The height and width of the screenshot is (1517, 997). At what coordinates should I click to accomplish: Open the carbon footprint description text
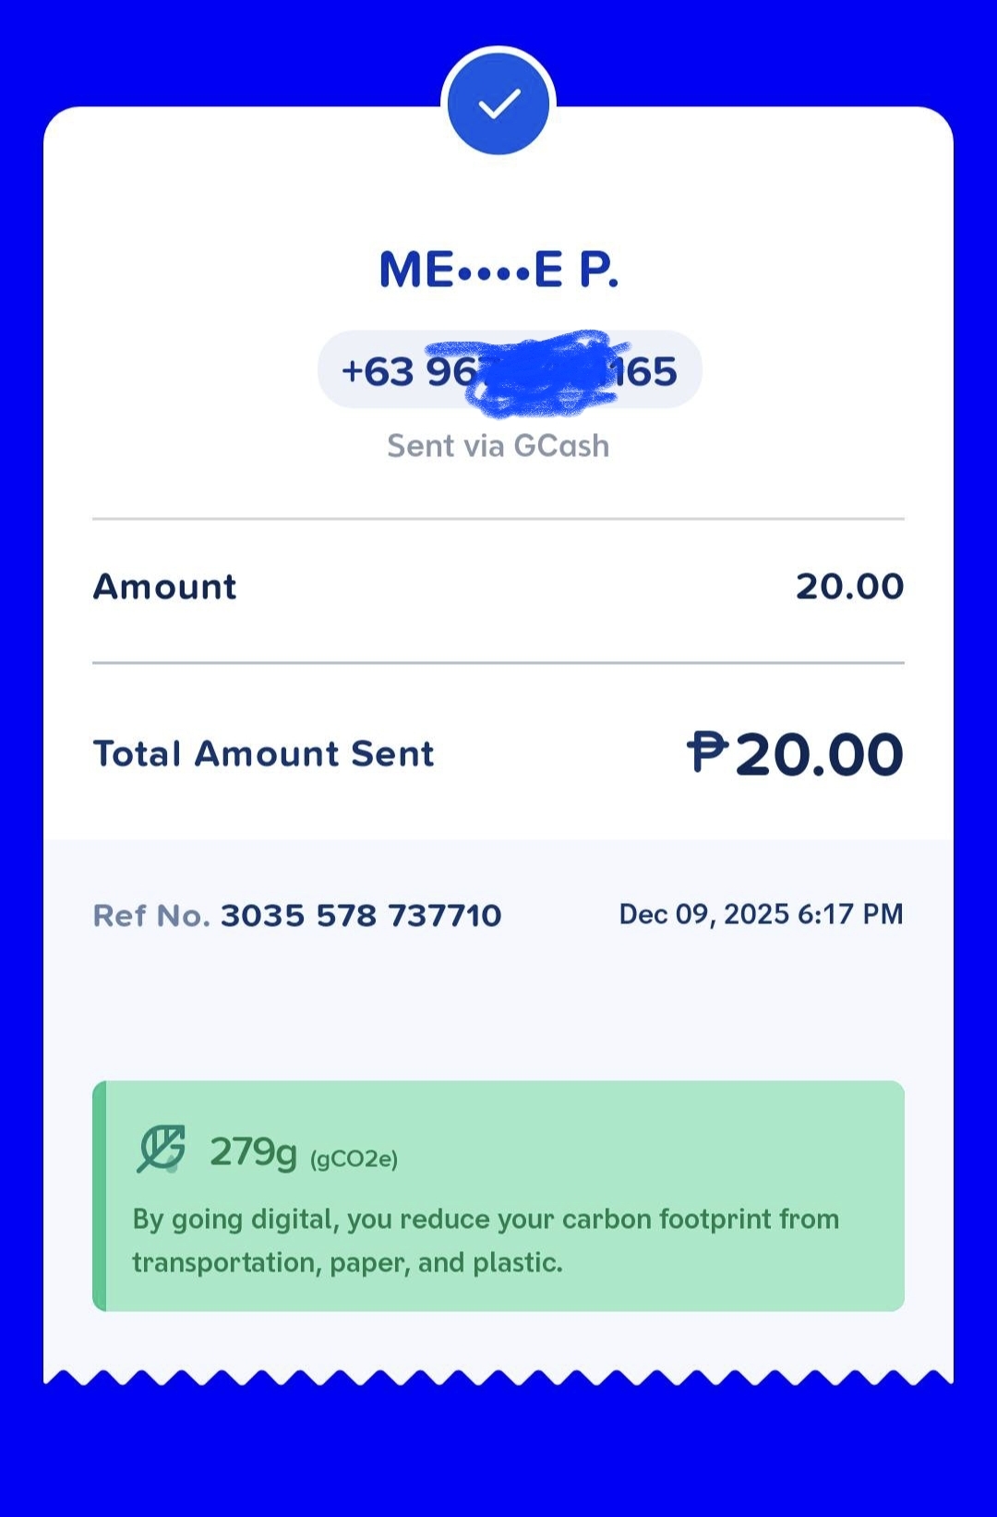click(x=486, y=1240)
